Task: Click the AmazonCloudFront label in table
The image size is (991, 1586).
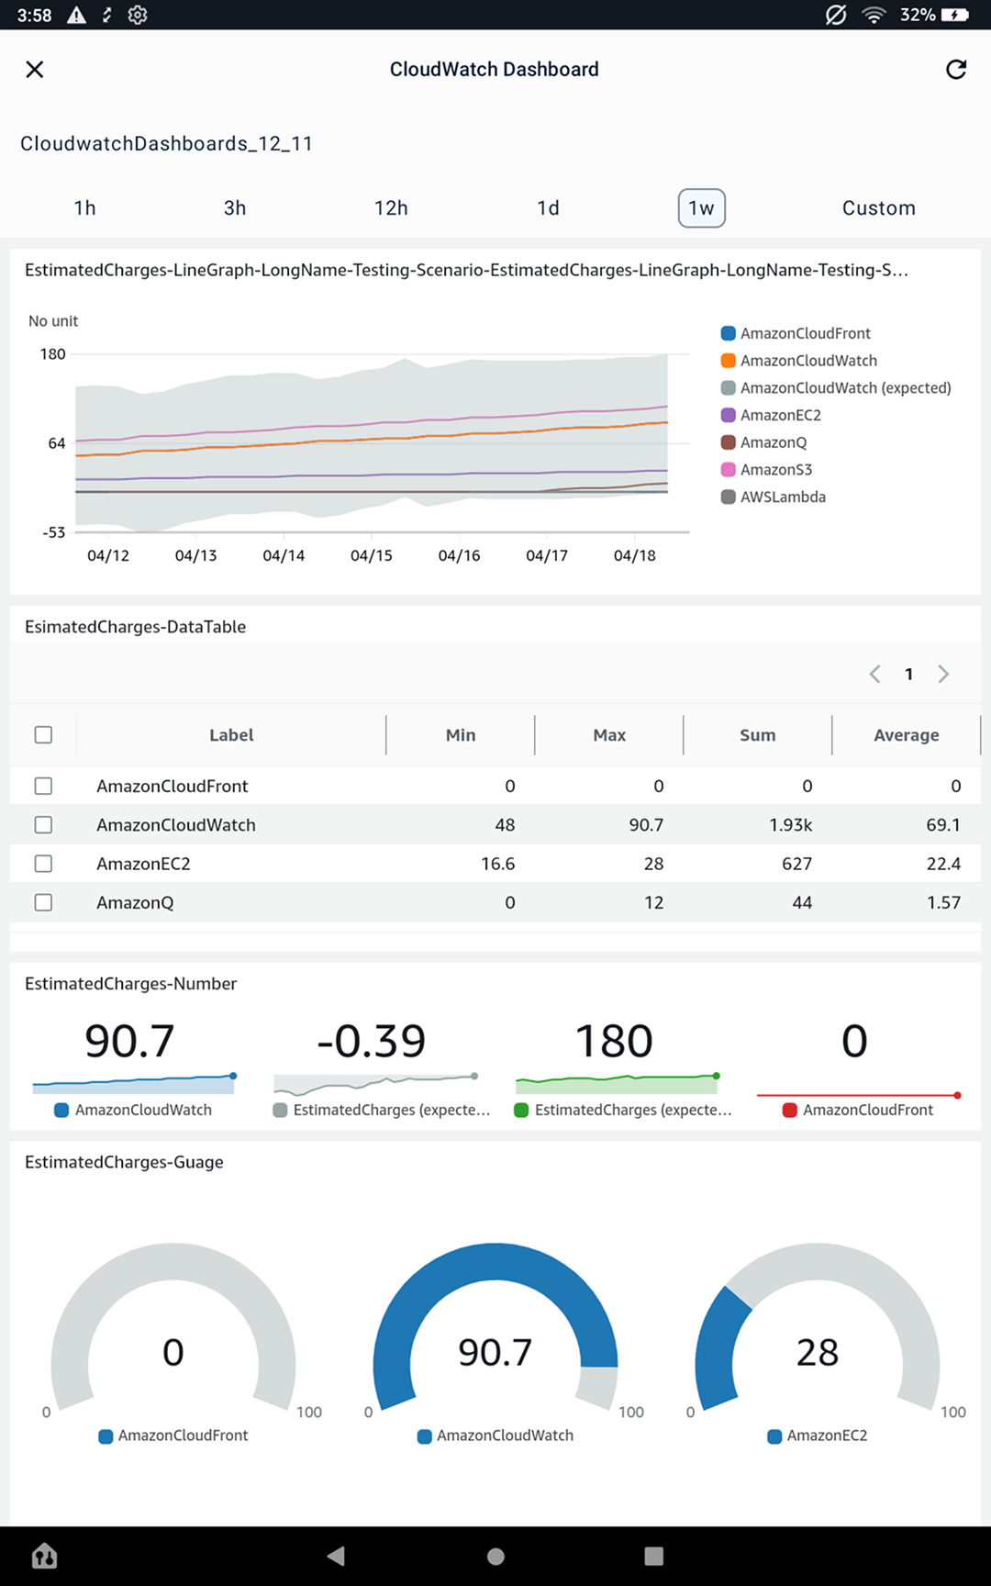Action: [173, 787]
